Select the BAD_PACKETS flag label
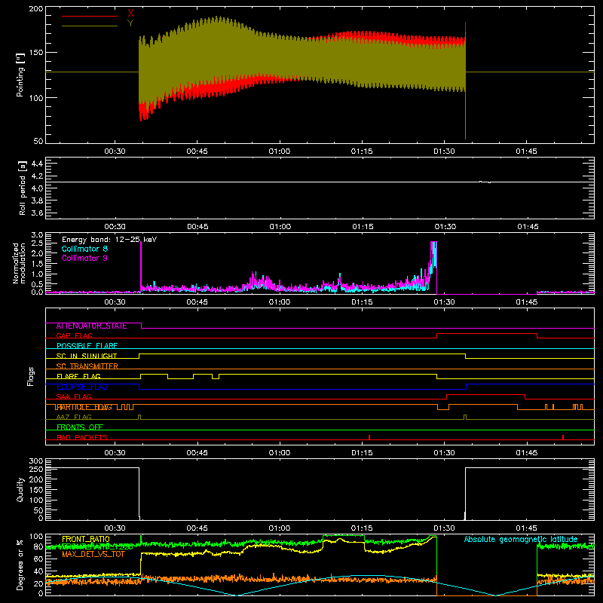Image resolution: width=603 pixels, height=603 pixels. coord(82,437)
